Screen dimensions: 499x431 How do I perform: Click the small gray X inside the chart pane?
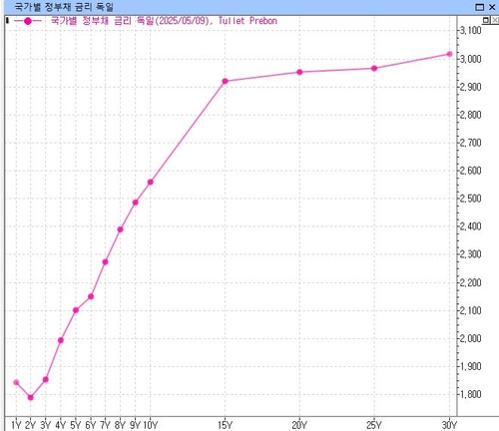click(495, 20)
